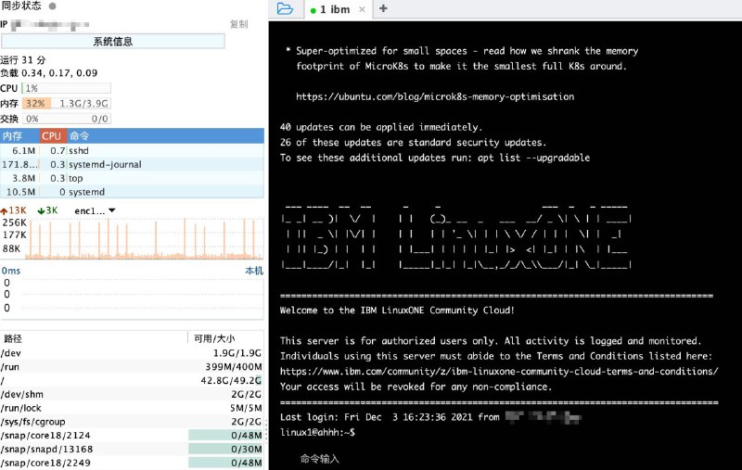Select the /snap/core18/2249 disk row

pyautogui.click(x=132, y=463)
